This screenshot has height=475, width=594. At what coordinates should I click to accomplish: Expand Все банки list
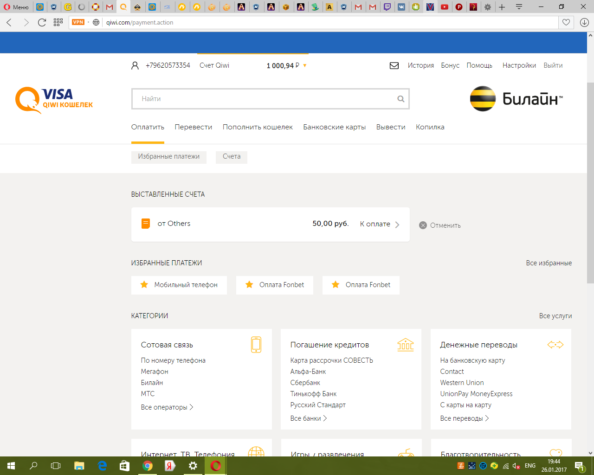pyautogui.click(x=308, y=418)
